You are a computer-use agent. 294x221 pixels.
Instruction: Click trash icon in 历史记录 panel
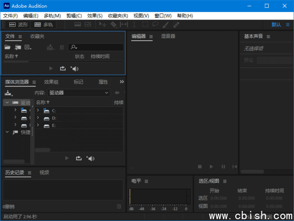(x=119, y=206)
